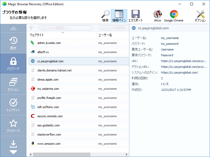This screenshot has height=157, width=210.
Task: Click the filter funnel icon
Action: click(31, 28)
